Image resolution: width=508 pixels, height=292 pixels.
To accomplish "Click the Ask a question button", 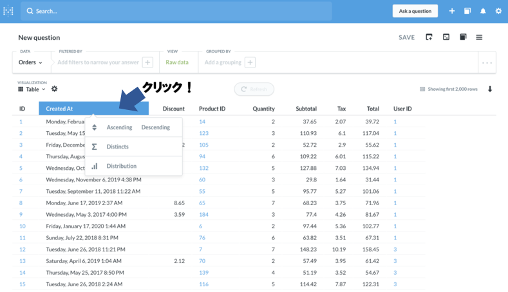I will pyautogui.click(x=415, y=11).
